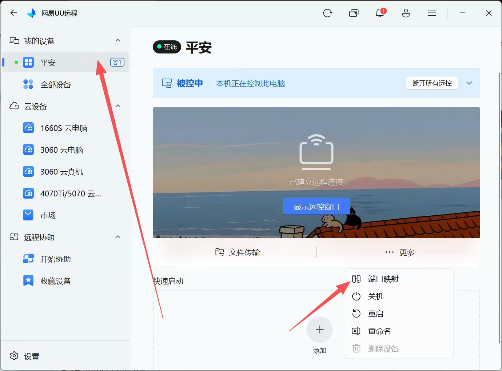The width and height of the screenshot is (502, 371).
Task: Expand the controlled-status dropdown chevron
Action: (469, 83)
